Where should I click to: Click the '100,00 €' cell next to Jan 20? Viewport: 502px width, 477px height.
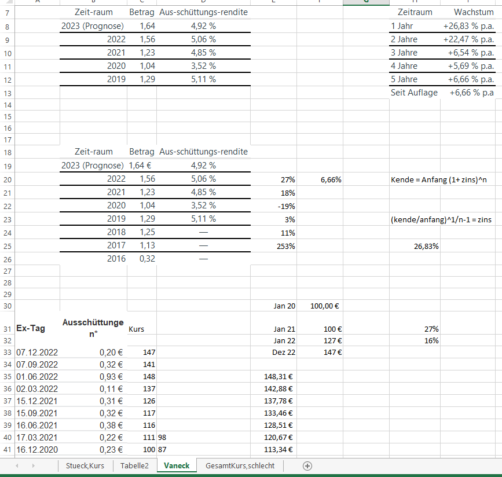(320, 306)
